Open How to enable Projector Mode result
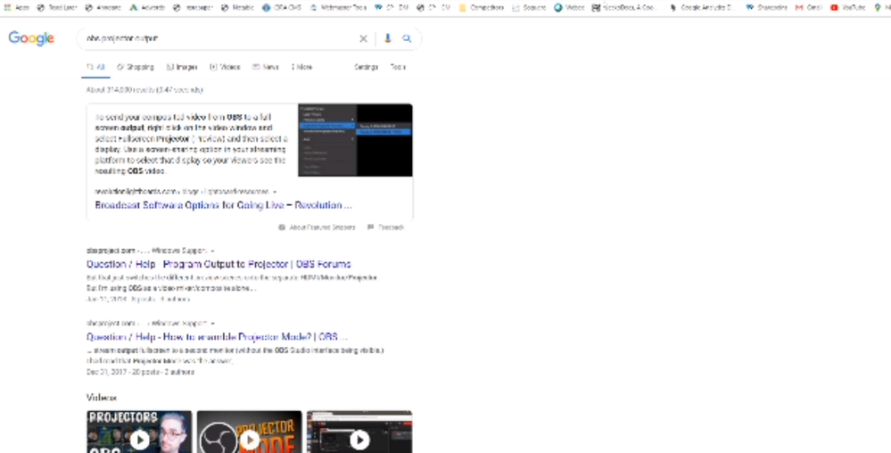This screenshot has height=453, width=891. coord(217,337)
